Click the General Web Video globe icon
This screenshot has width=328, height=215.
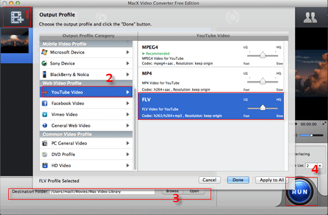45,125
